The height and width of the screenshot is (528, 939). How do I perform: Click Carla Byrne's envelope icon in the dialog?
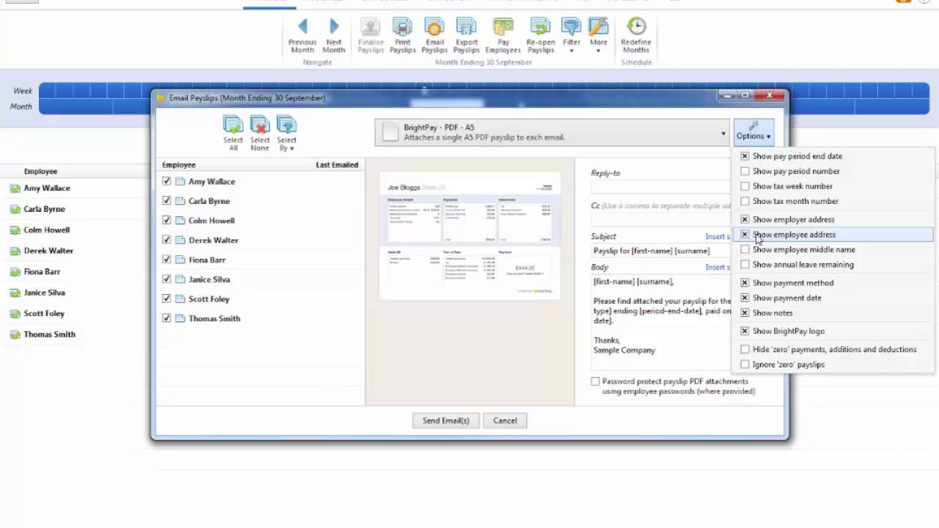pos(180,201)
